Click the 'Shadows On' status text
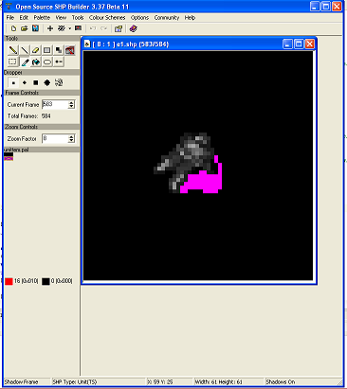The image size is (347, 389). click(281, 382)
